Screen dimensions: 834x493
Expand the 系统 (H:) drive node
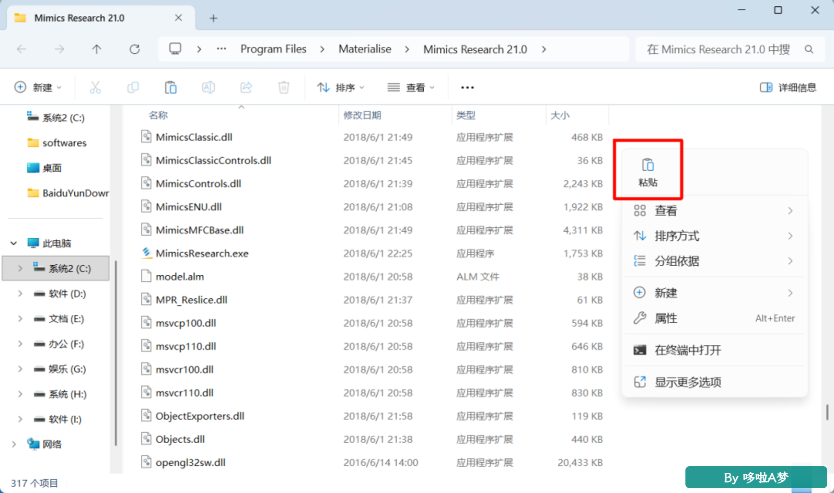pos(20,394)
